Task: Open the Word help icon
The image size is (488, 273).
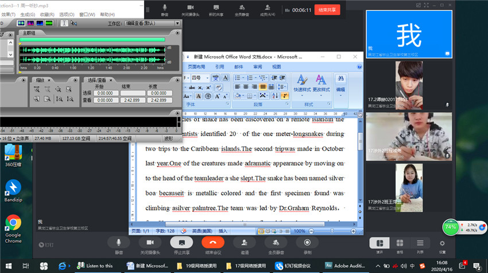Action: (x=359, y=67)
